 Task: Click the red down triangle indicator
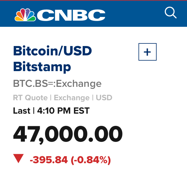[x=18, y=159]
